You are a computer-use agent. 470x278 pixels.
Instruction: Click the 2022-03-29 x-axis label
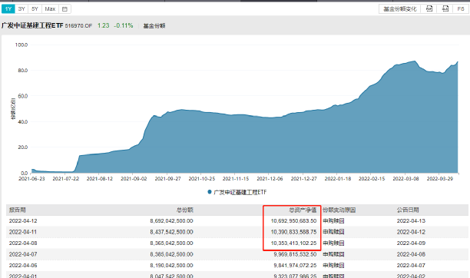(x=440, y=179)
